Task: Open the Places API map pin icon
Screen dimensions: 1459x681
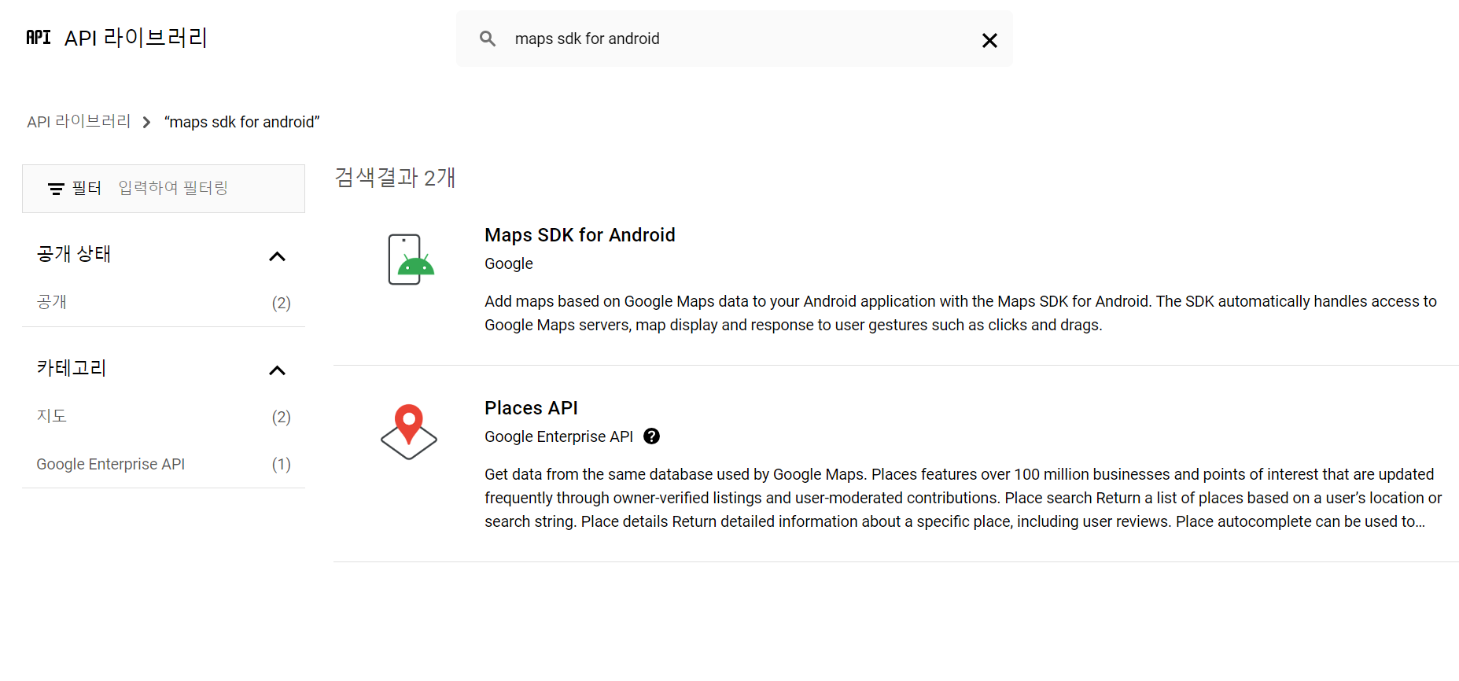Action: tap(409, 433)
